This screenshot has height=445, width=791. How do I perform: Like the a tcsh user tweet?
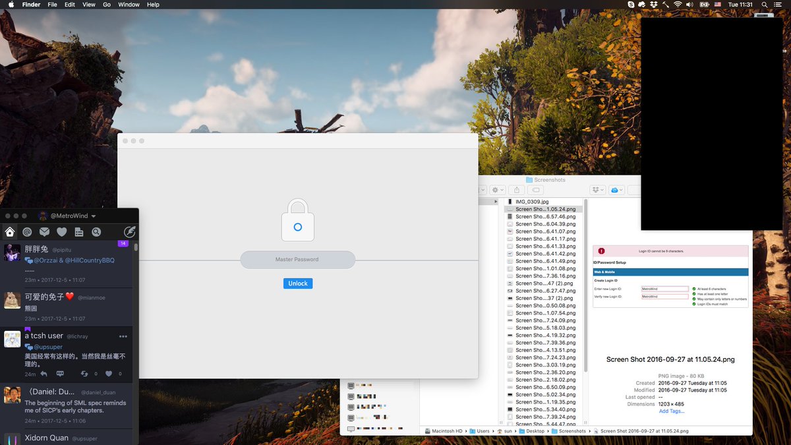pos(109,374)
